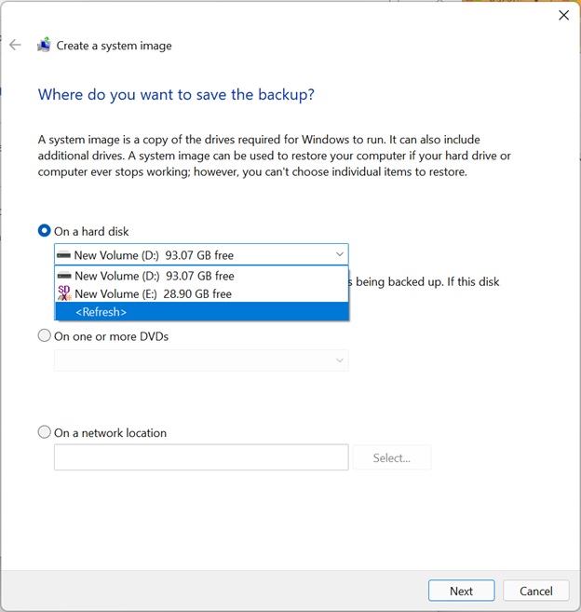Choose New Volume (D:) 93.07 GB free in list
Screen dimensions: 581x612
(x=202, y=276)
